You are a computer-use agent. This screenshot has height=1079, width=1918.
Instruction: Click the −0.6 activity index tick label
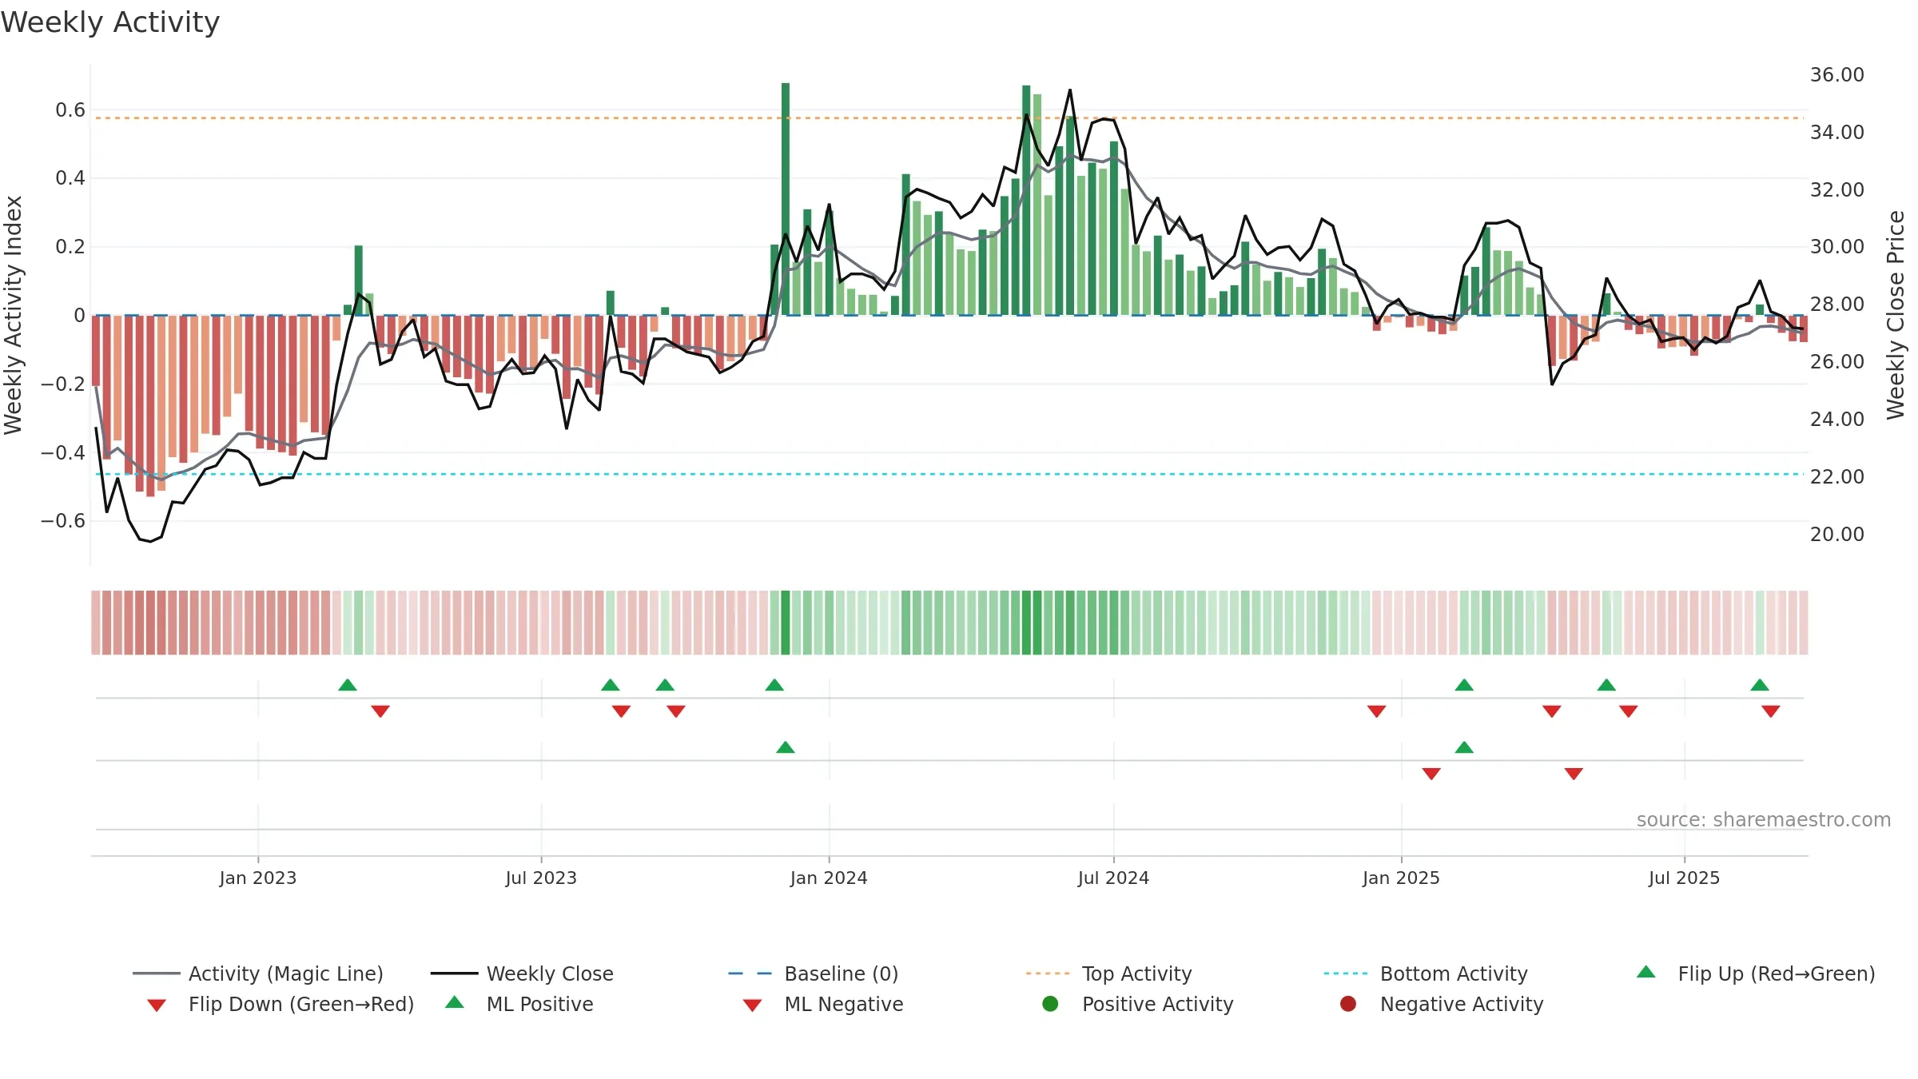coord(63,521)
